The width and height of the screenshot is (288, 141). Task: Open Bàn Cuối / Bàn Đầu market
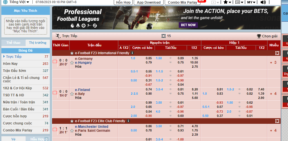[26, 109]
